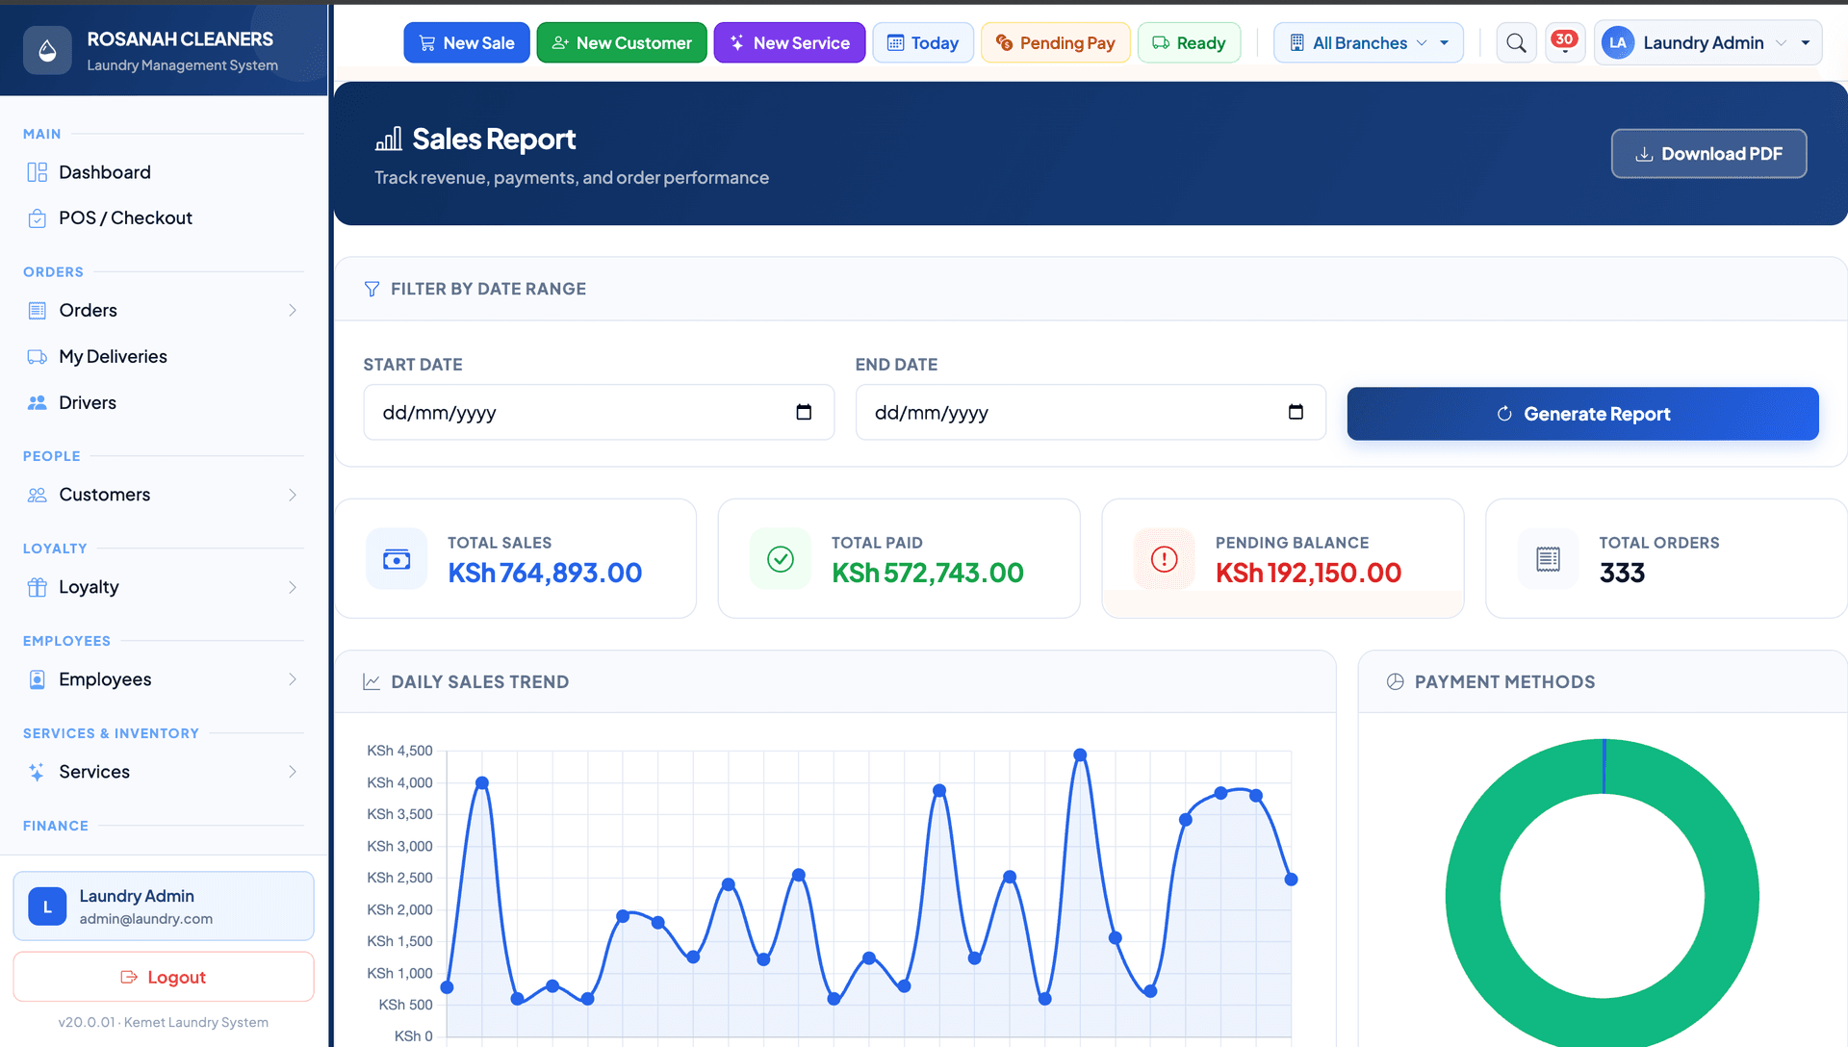1848x1047 pixels.
Task: Click the Total Orders receipt icon
Action: [x=1549, y=559]
